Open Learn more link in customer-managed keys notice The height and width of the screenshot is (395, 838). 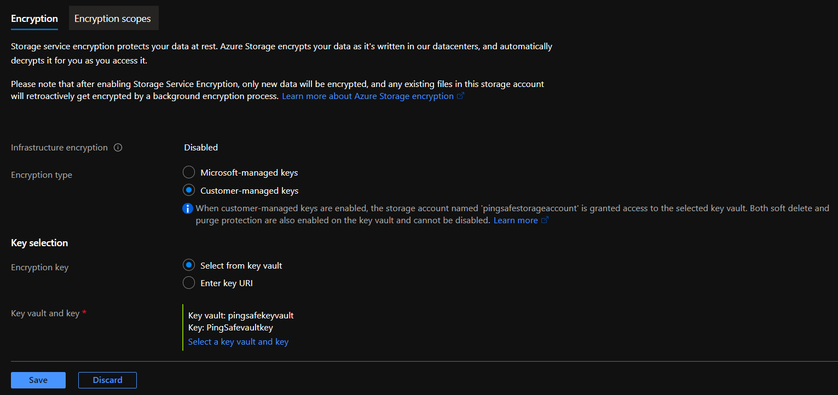[515, 220]
